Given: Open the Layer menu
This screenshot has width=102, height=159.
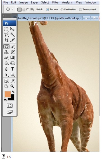Looking at the screenshot, I should (34, 3).
